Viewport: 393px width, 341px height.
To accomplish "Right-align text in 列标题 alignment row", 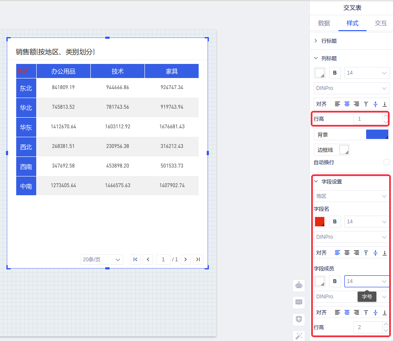I will [356, 104].
